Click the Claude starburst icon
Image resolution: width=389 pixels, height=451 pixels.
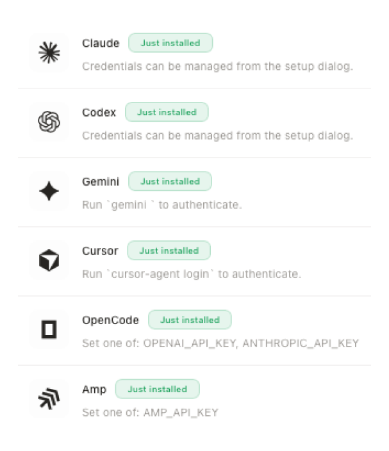49,53
